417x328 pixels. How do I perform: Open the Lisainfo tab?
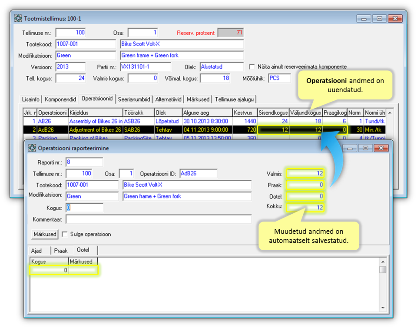(30, 99)
